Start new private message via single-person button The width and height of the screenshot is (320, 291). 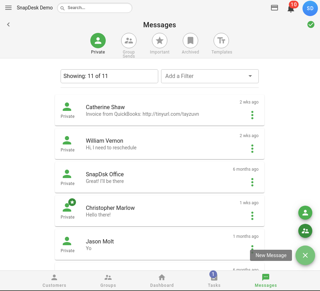click(x=305, y=213)
